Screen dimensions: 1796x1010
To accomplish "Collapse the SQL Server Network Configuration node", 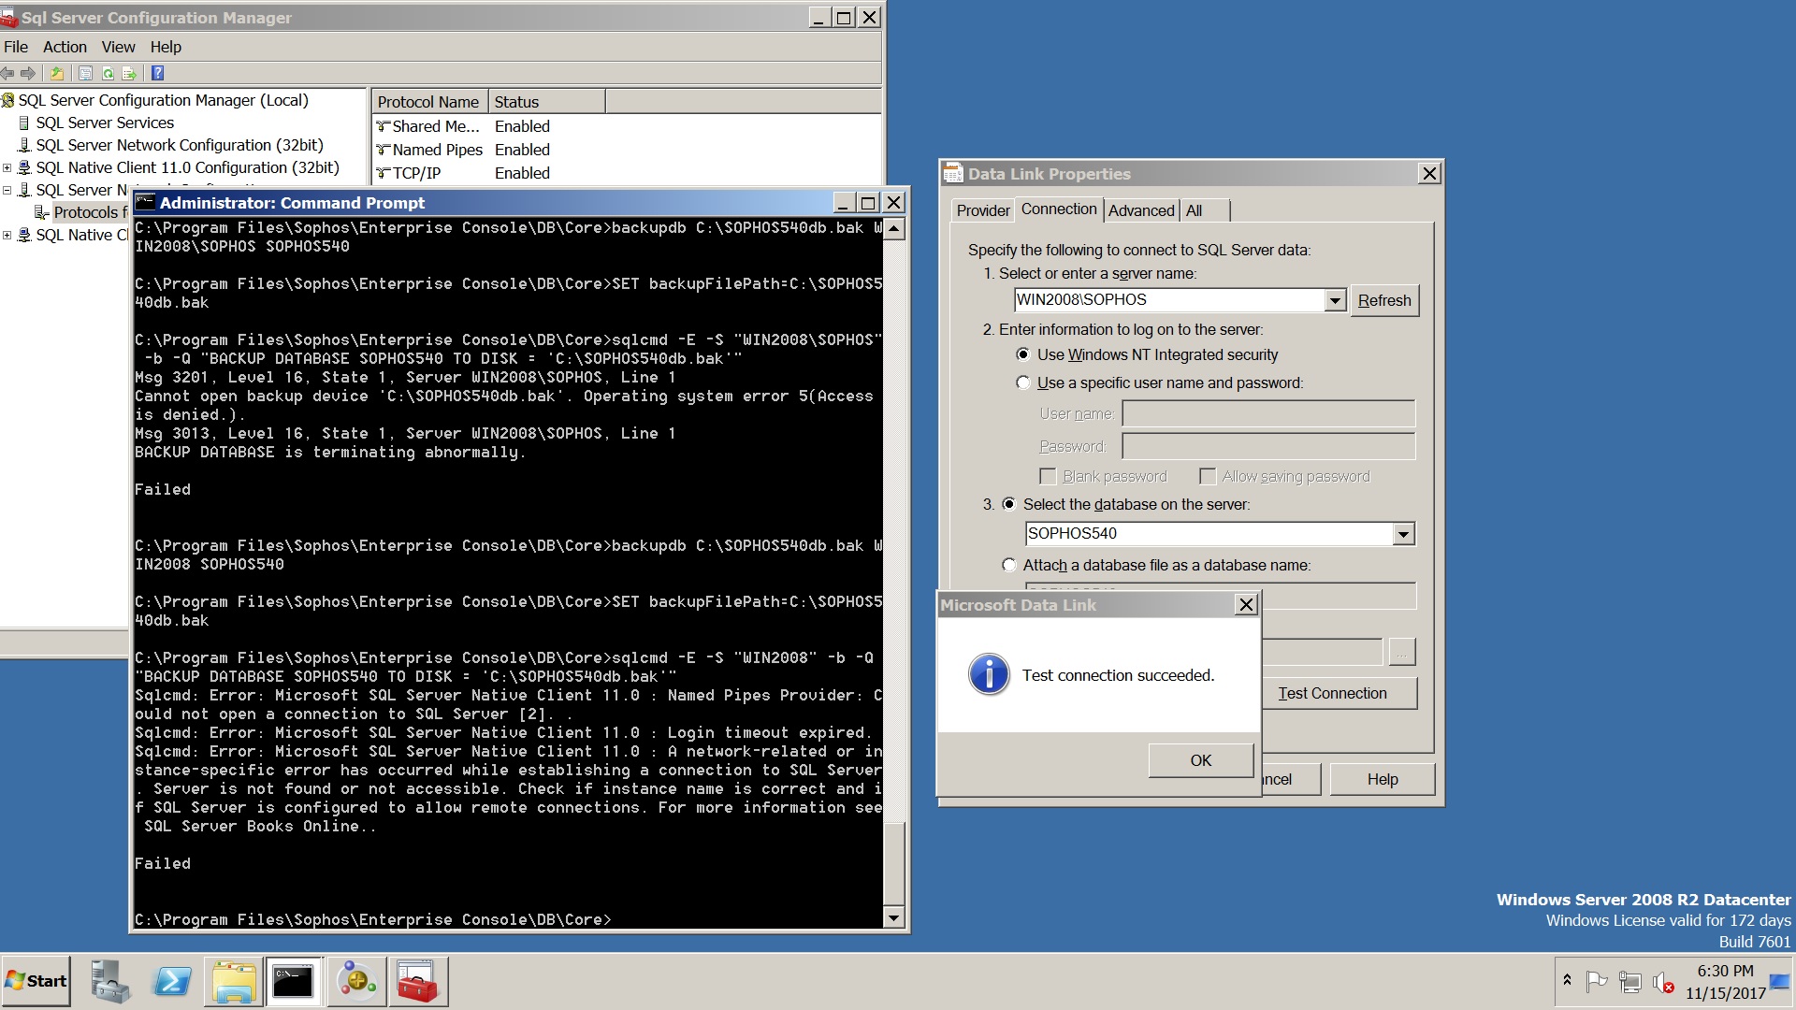I will 7,190.
